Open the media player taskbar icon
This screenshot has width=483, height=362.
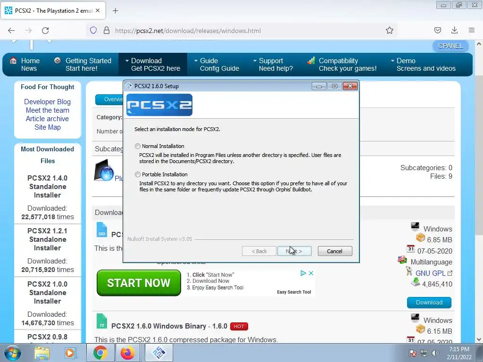pos(70,353)
